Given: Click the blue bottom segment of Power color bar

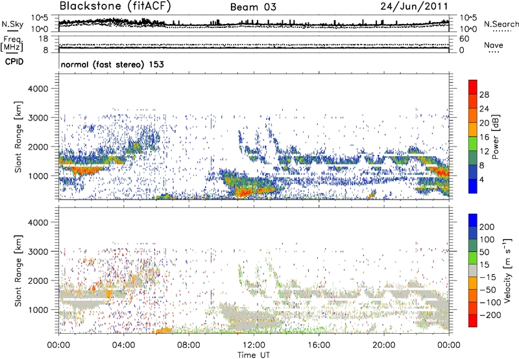Looking at the screenshot, I should [473, 186].
